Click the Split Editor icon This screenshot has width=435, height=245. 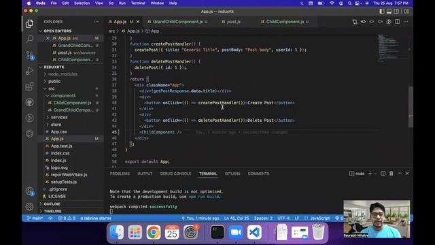coord(397,22)
